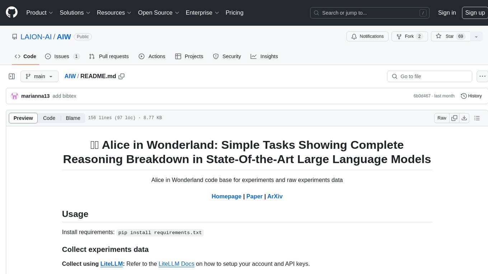Expand the Resources menu
The width and height of the screenshot is (488, 274).
114,13
